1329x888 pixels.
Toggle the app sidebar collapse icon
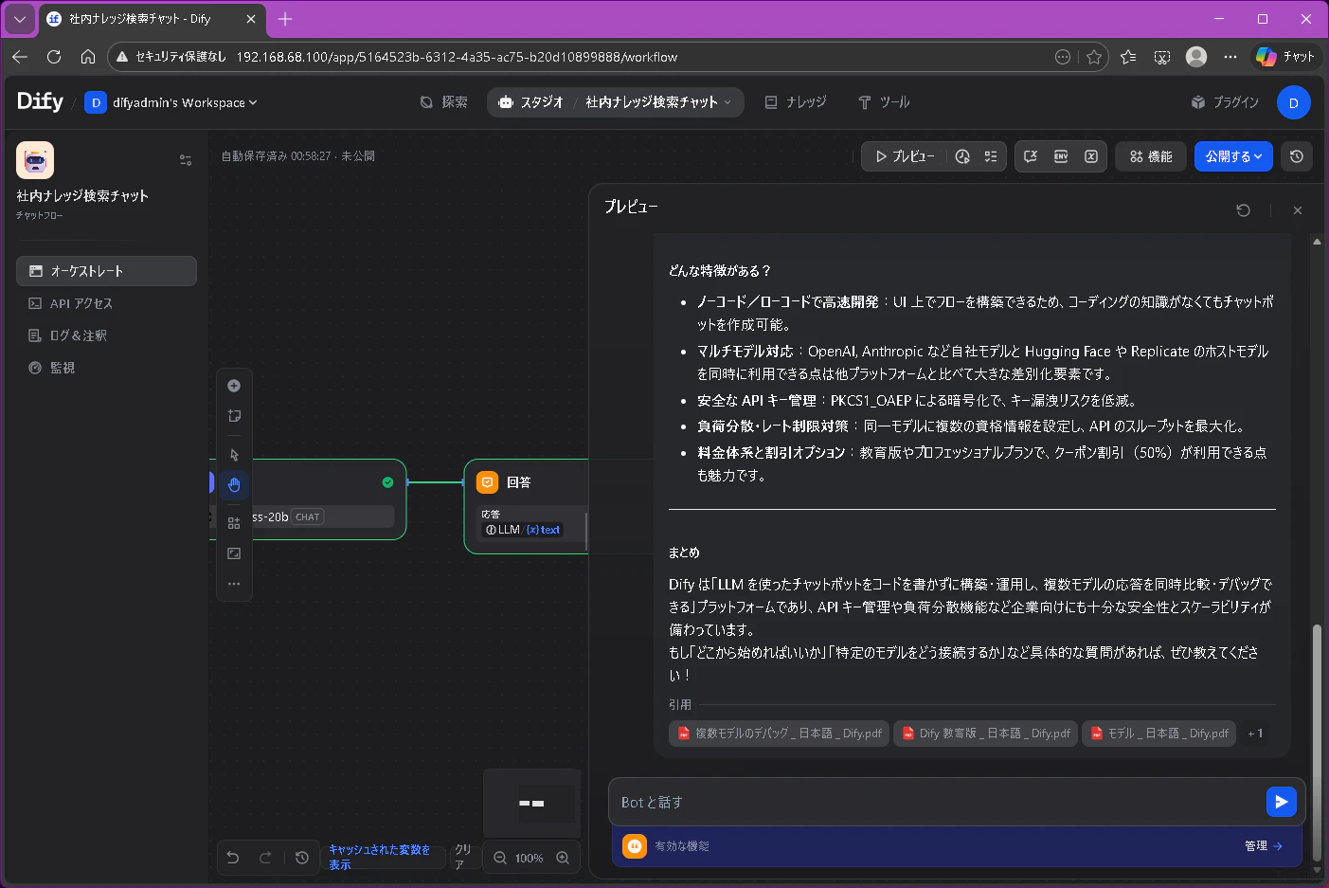point(186,160)
